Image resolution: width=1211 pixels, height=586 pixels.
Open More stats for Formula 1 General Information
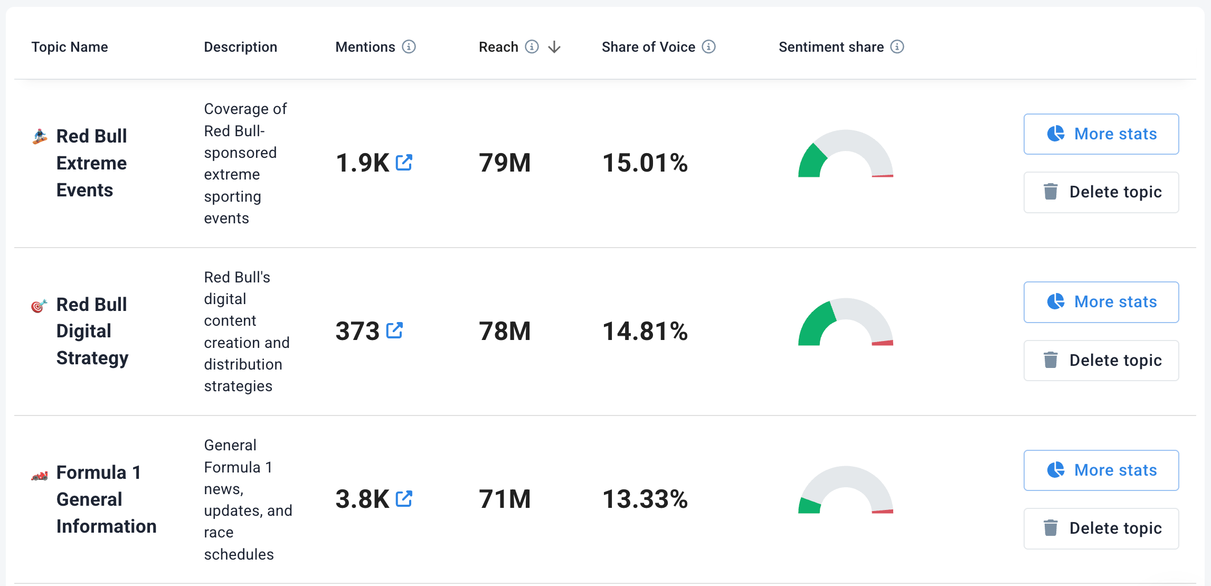point(1101,470)
